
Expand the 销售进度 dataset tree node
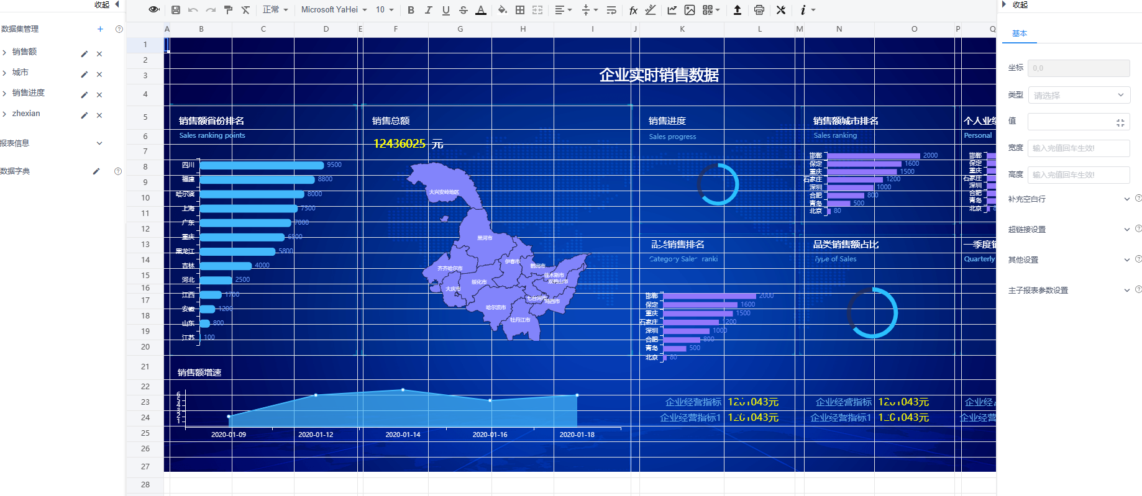[x=4, y=93]
